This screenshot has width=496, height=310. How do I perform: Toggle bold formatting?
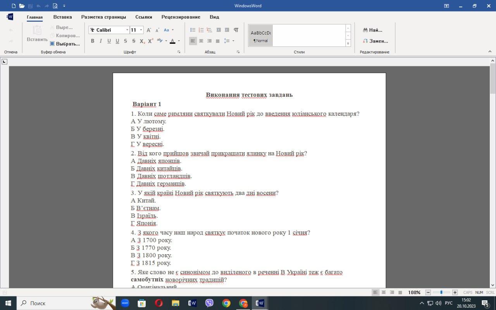coord(92,41)
